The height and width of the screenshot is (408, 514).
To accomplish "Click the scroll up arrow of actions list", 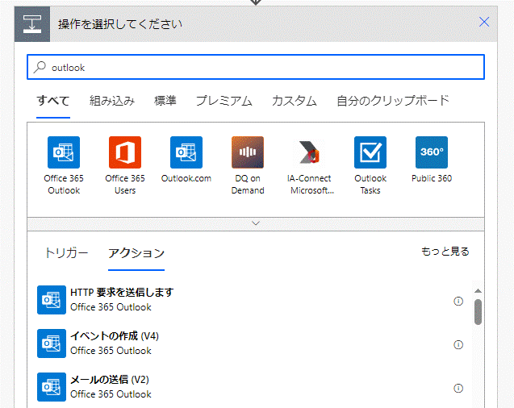I will 478,291.
